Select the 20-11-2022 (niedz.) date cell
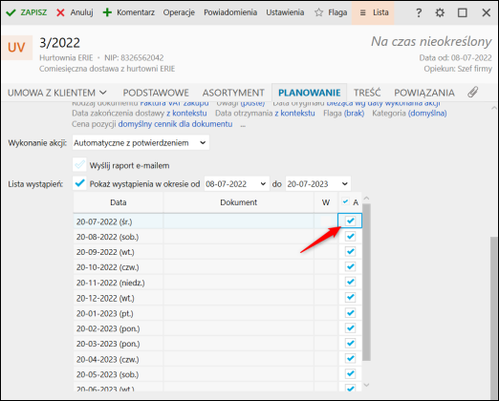 (119, 283)
